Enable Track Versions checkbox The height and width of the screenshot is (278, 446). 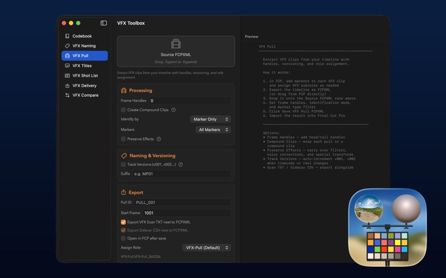click(x=123, y=164)
